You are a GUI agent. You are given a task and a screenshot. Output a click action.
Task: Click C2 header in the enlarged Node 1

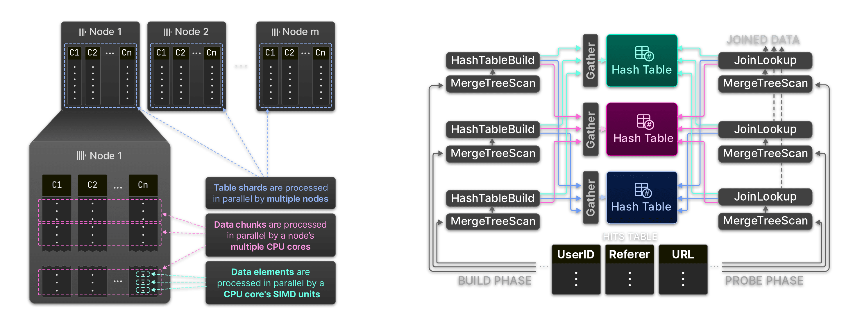pyautogui.click(x=92, y=185)
